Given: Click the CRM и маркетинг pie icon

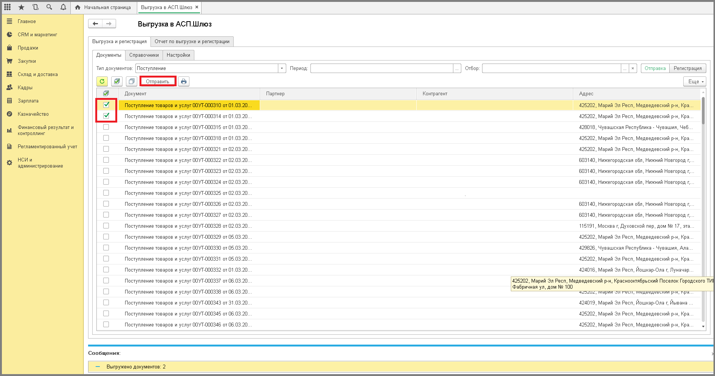Looking at the screenshot, I should click(x=9, y=34).
